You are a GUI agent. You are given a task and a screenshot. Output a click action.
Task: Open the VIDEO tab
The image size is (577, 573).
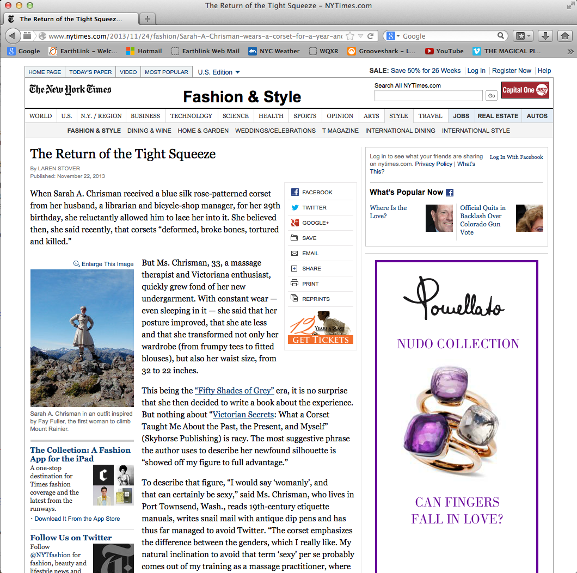128,72
